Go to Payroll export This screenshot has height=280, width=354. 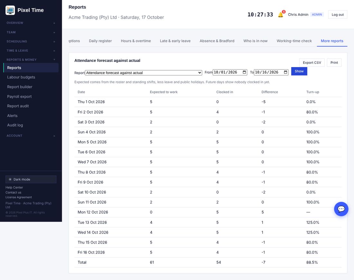pos(31,96)
